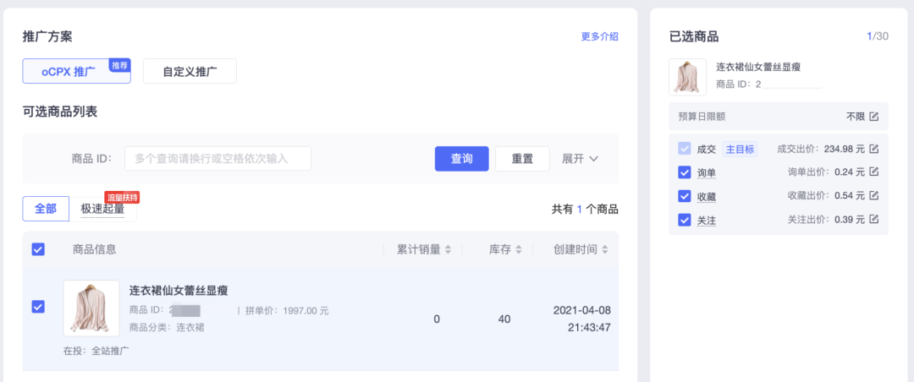Expand more filters with 展开
The image size is (914, 382).
click(581, 159)
